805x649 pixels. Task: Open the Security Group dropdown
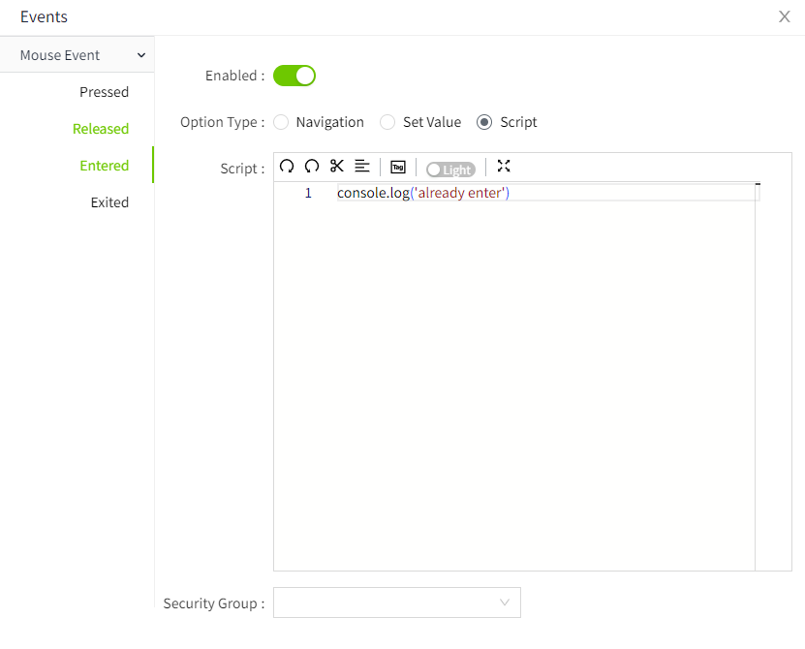click(x=397, y=603)
